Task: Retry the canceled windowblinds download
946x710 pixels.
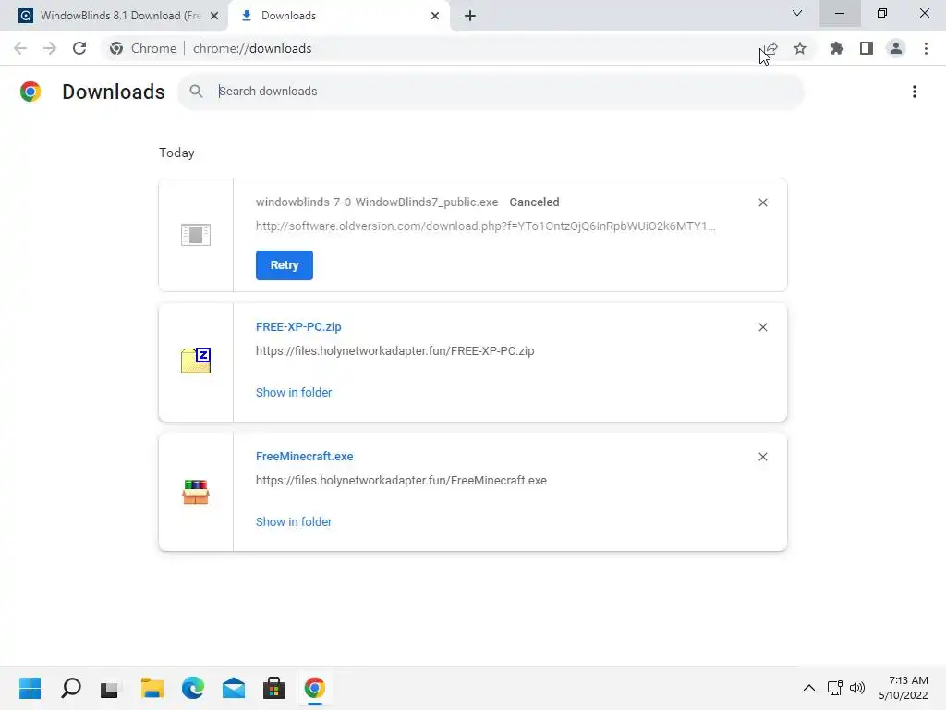Action: coord(285,265)
